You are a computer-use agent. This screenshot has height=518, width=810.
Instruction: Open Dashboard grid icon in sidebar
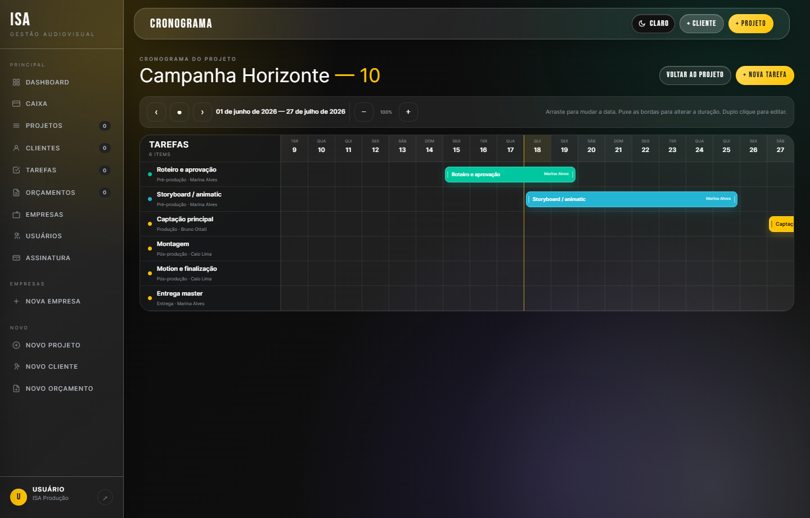[16, 82]
